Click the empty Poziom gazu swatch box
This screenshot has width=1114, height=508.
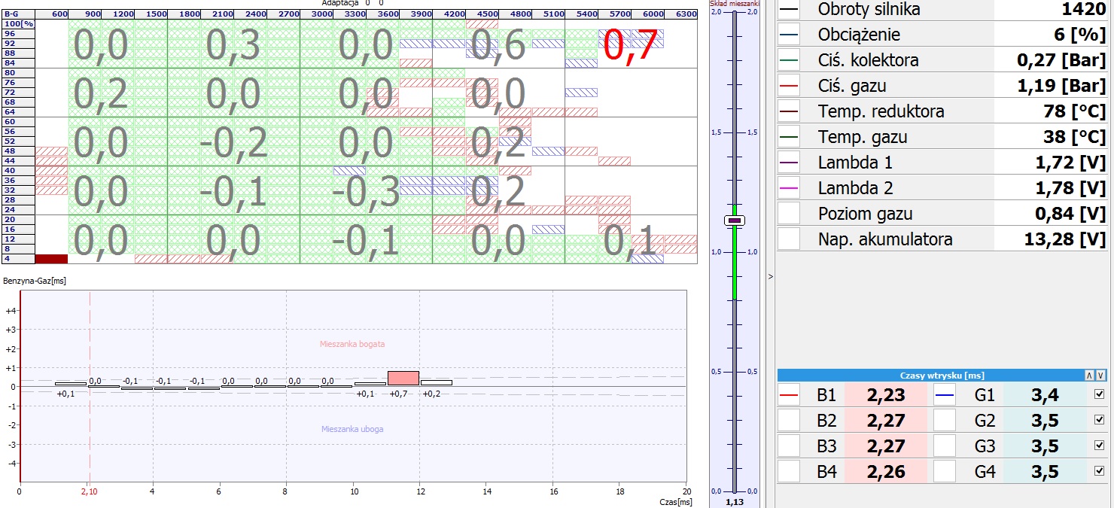(x=789, y=214)
